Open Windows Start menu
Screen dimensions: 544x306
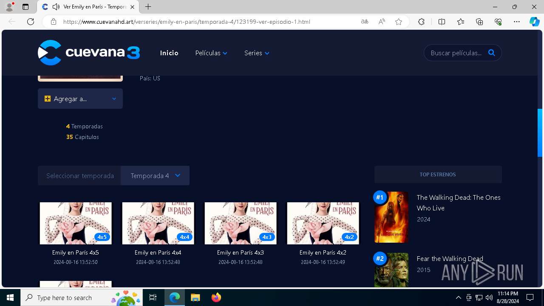[x=10, y=297]
